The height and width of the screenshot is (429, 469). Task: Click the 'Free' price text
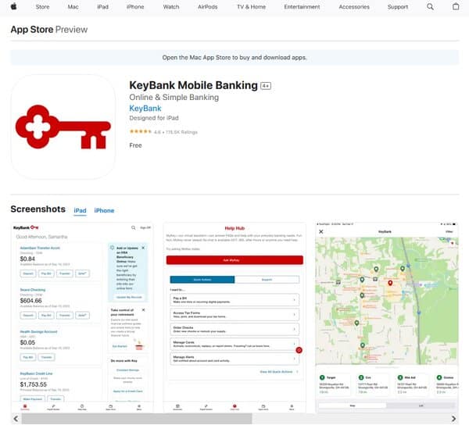135,145
